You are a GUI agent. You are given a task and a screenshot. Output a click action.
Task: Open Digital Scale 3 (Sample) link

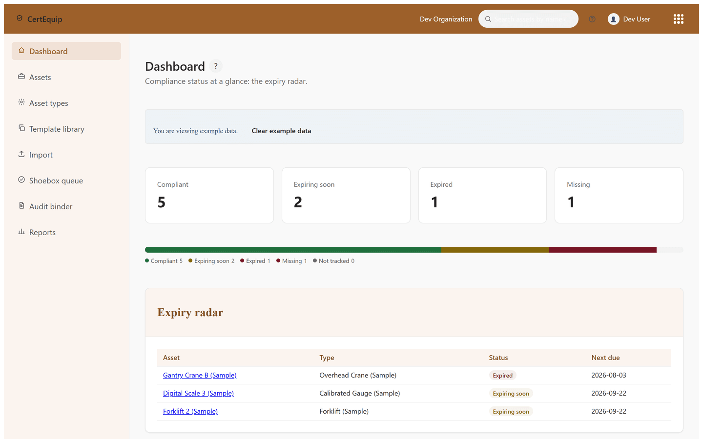(x=198, y=393)
